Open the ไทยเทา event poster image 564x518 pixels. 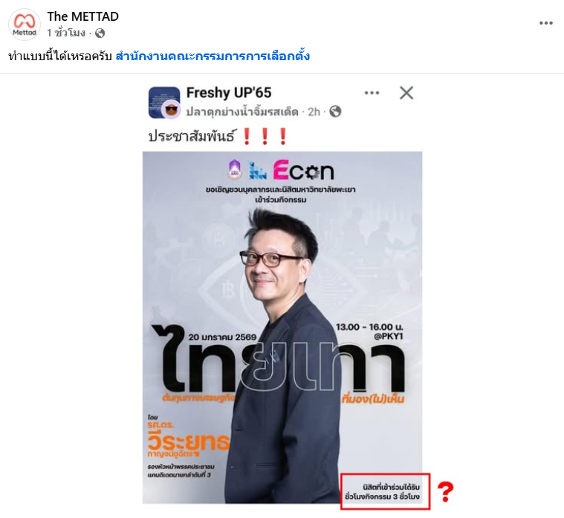click(x=282, y=327)
